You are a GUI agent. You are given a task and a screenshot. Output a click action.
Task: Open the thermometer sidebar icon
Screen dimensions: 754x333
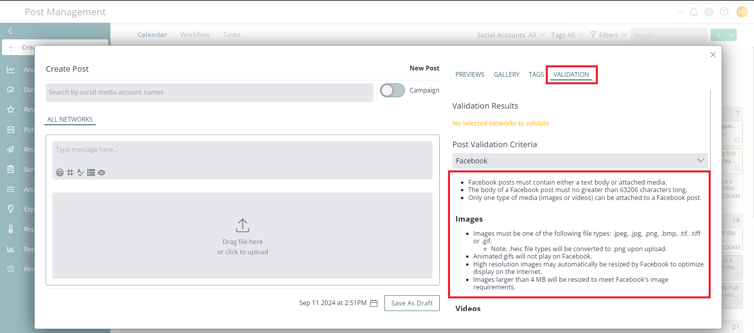(11, 229)
